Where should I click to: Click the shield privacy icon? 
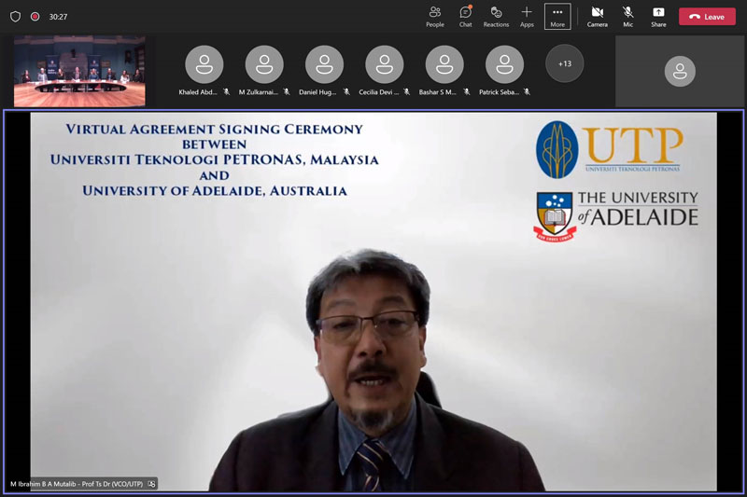15,17
